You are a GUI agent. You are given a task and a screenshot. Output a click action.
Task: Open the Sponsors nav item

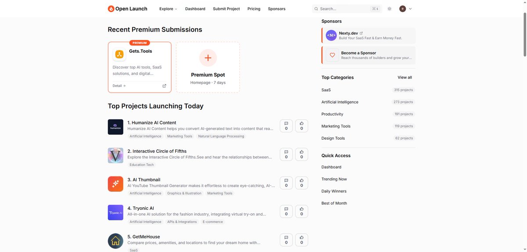pos(277,9)
